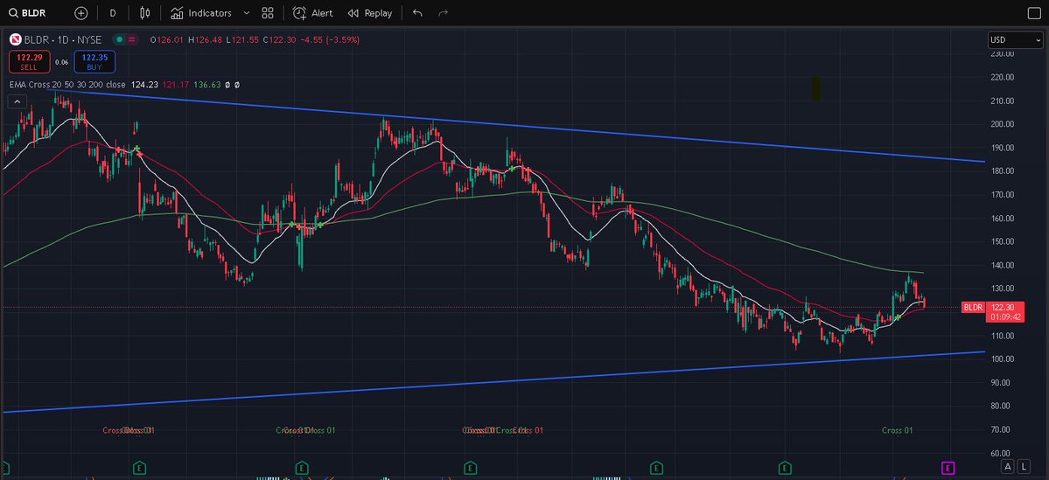Viewport: 1049px width, 480px height.
Task: Click the 124.23 EMA value in legend
Action: click(x=143, y=85)
